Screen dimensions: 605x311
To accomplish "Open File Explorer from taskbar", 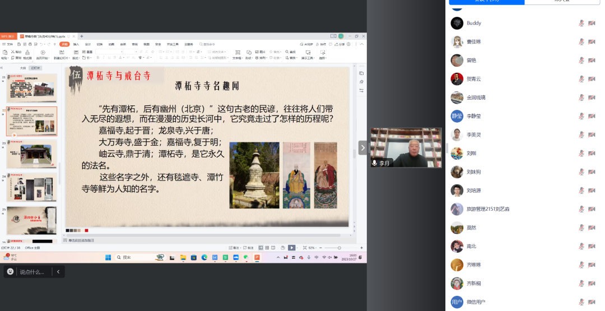I will click(183, 257).
